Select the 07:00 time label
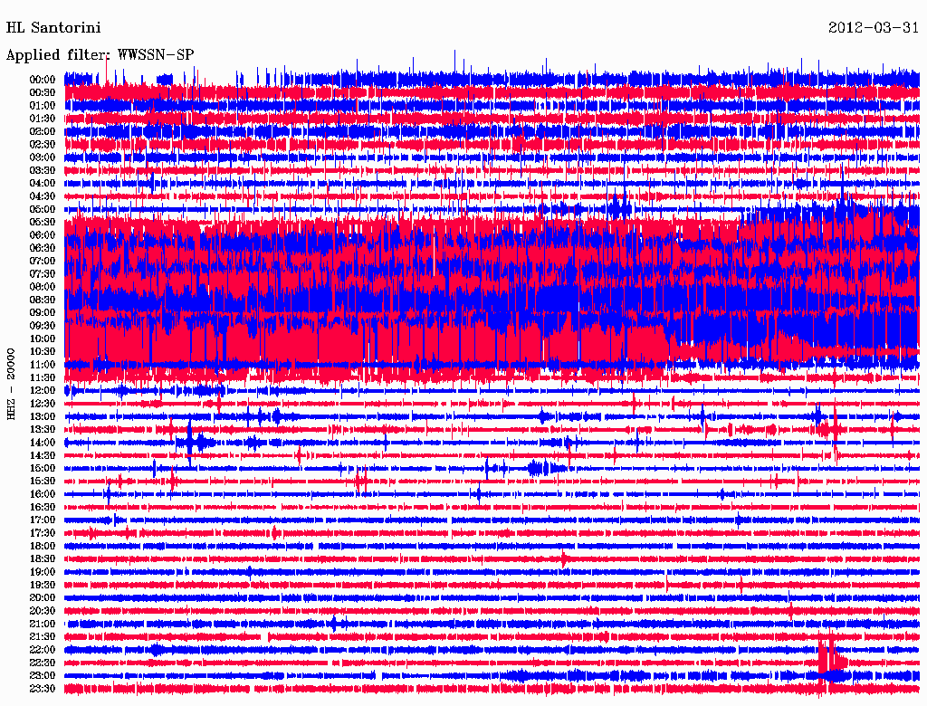The width and height of the screenshot is (927, 706). [43, 261]
